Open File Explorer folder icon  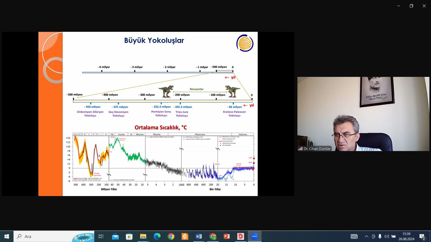(x=143, y=236)
